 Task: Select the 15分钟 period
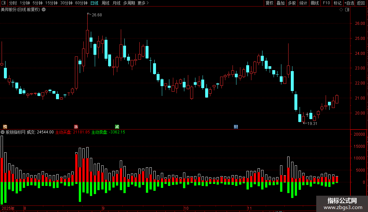[51, 3]
